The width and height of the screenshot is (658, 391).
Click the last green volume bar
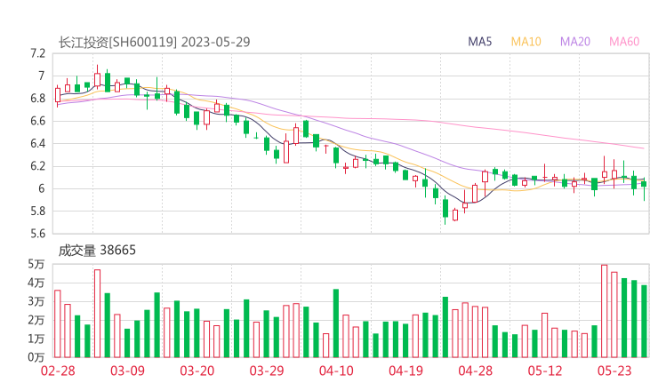tap(644, 322)
